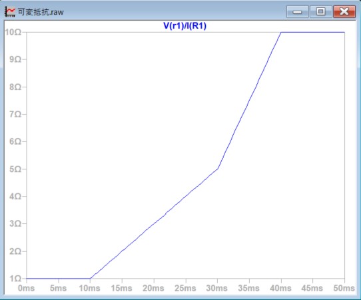Click the trace corner at 40ms, 10Ω

click(x=281, y=33)
